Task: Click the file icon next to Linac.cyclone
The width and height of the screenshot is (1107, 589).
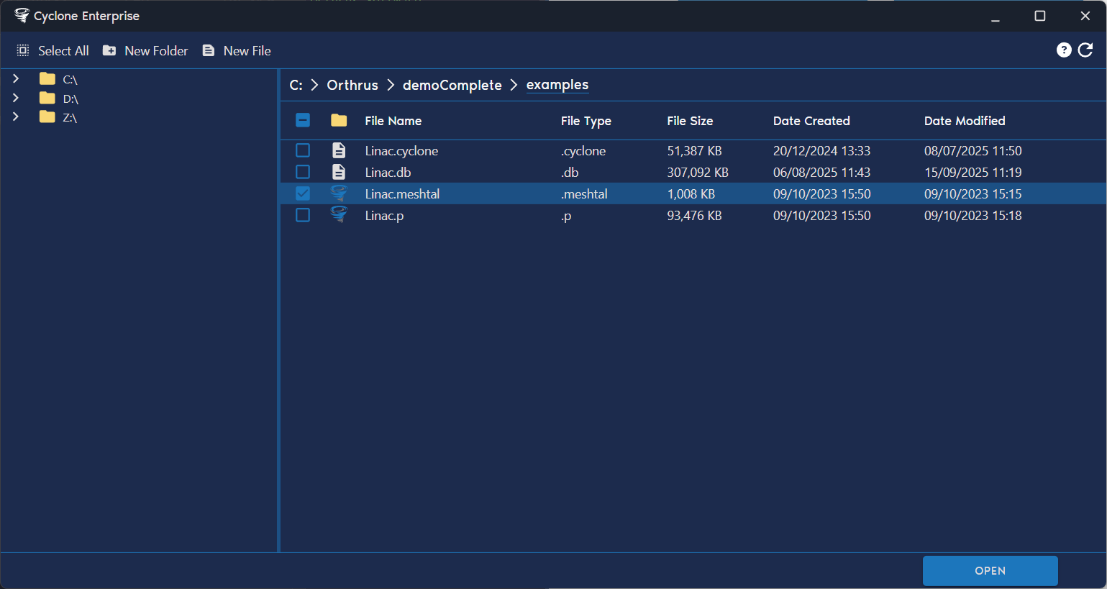Action: click(339, 150)
